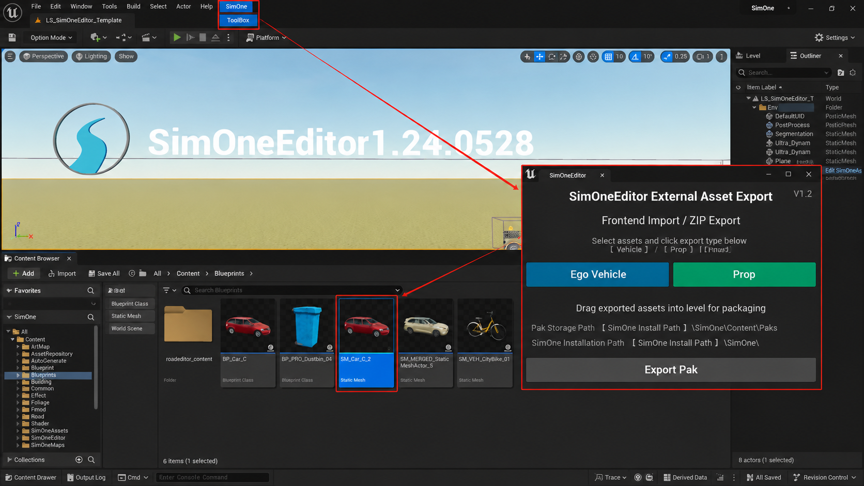Open the Content Browser filter options icon
Screen dimensions: 864x486
[169, 290]
